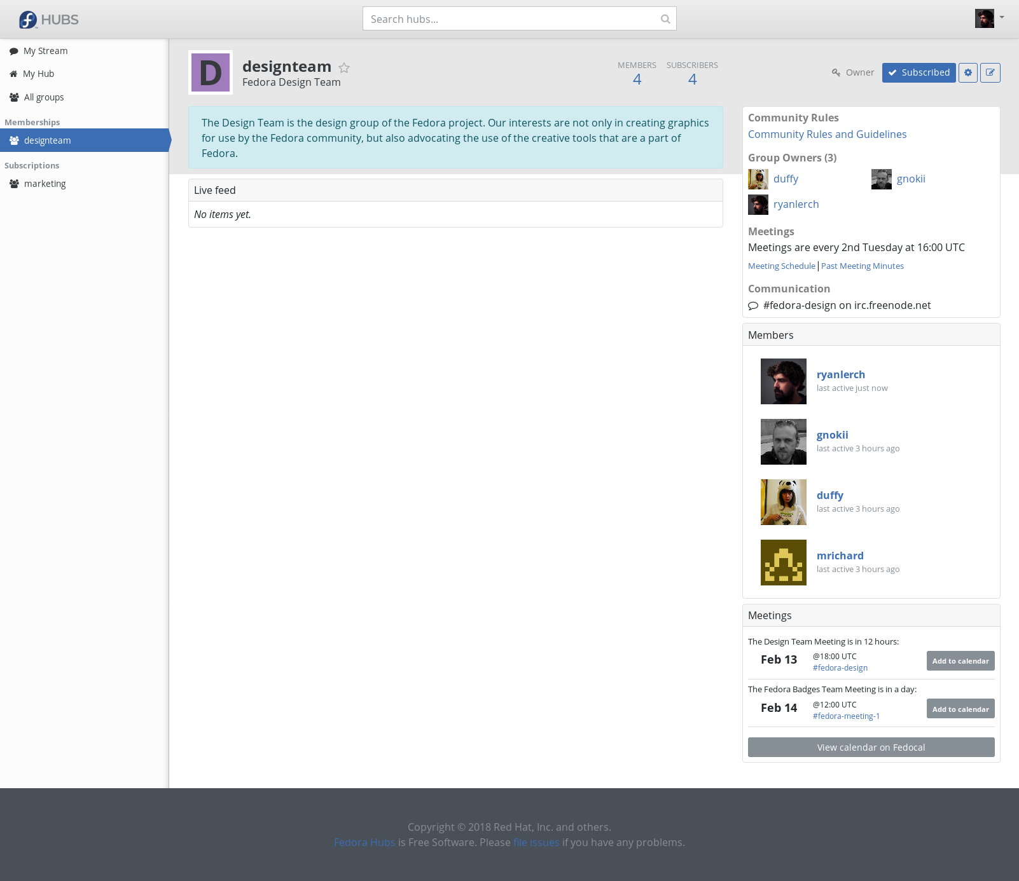The width and height of the screenshot is (1019, 881).
Task: Open mrichard in the Members list
Action: [x=840, y=556]
